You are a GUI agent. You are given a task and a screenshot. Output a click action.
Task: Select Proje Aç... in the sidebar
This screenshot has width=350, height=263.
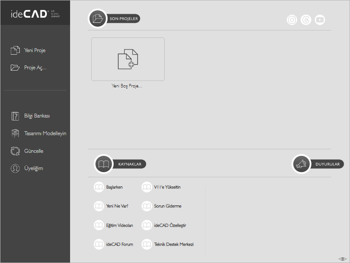coord(35,68)
